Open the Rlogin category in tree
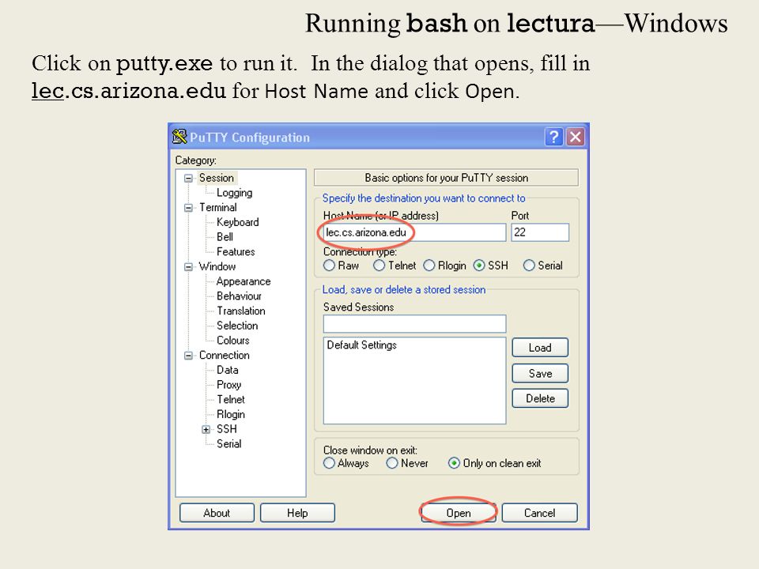Viewport: 759px width, 569px height. (x=231, y=414)
